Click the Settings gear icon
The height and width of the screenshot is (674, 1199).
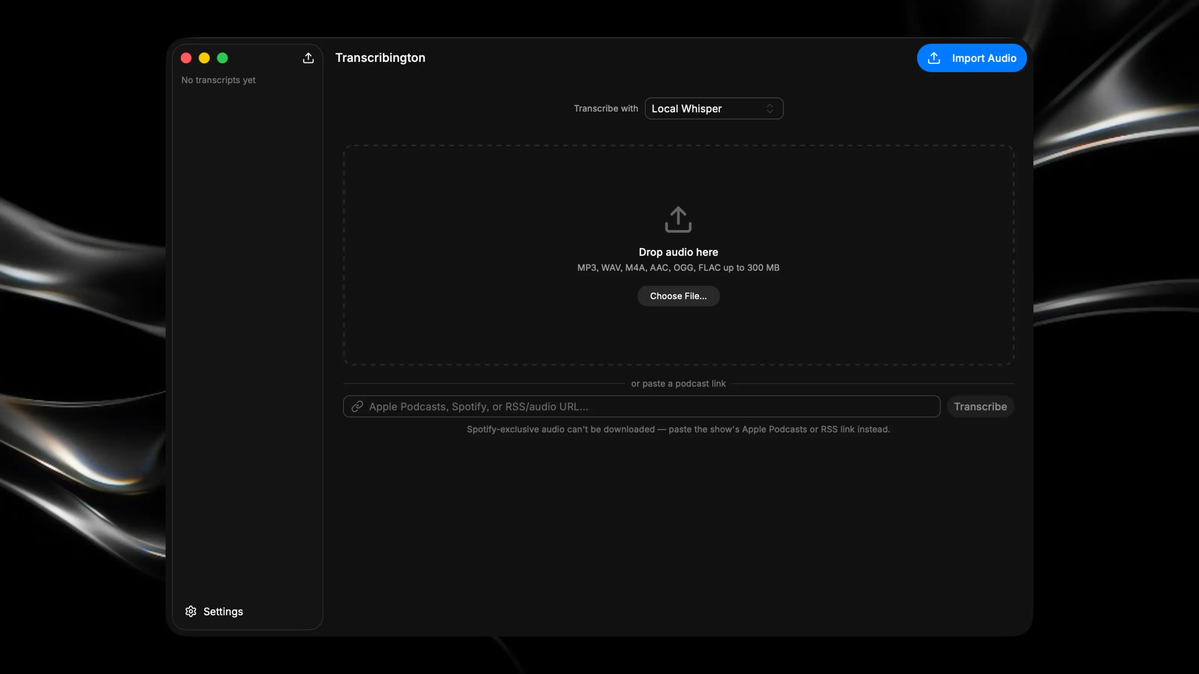191,611
